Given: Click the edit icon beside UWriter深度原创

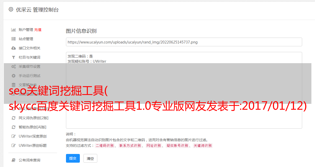Looking at the screenshot, I should pos(14,136).
